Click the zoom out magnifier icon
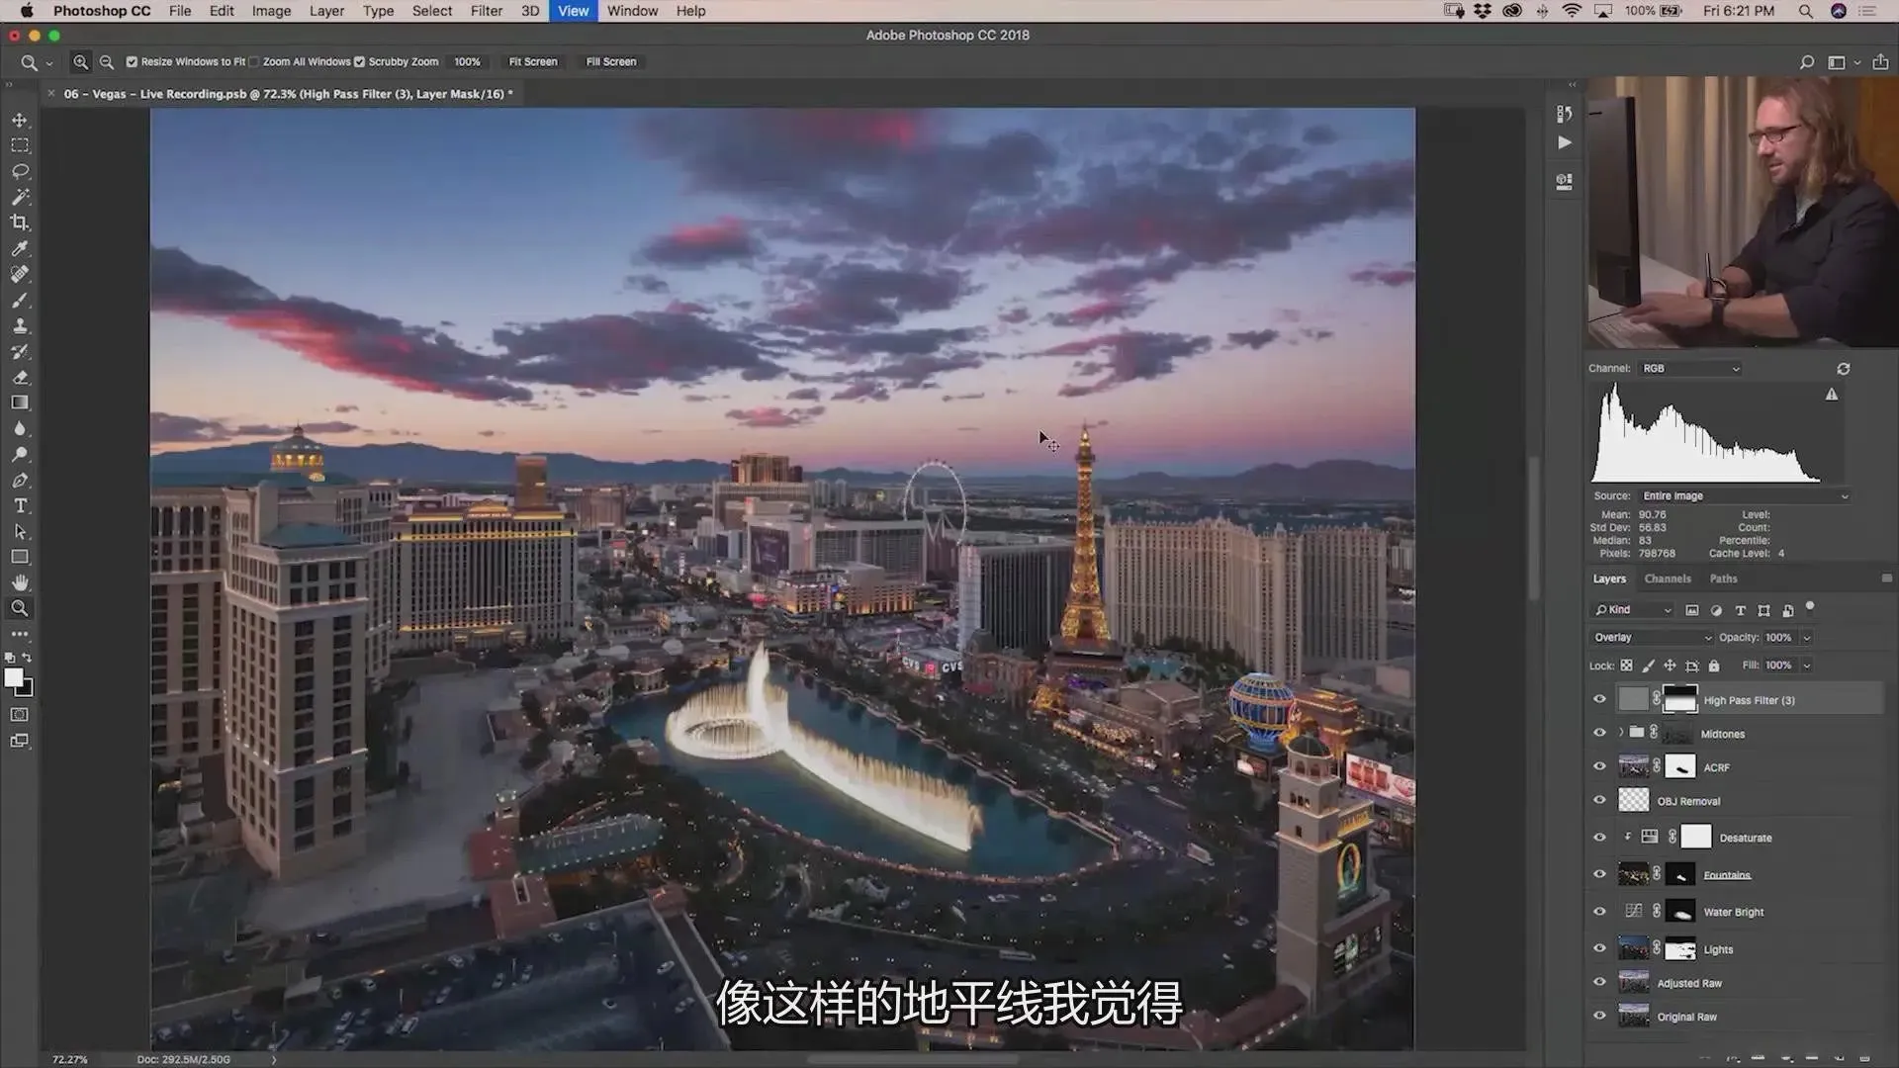This screenshot has width=1899, height=1068. tap(107, 61)
